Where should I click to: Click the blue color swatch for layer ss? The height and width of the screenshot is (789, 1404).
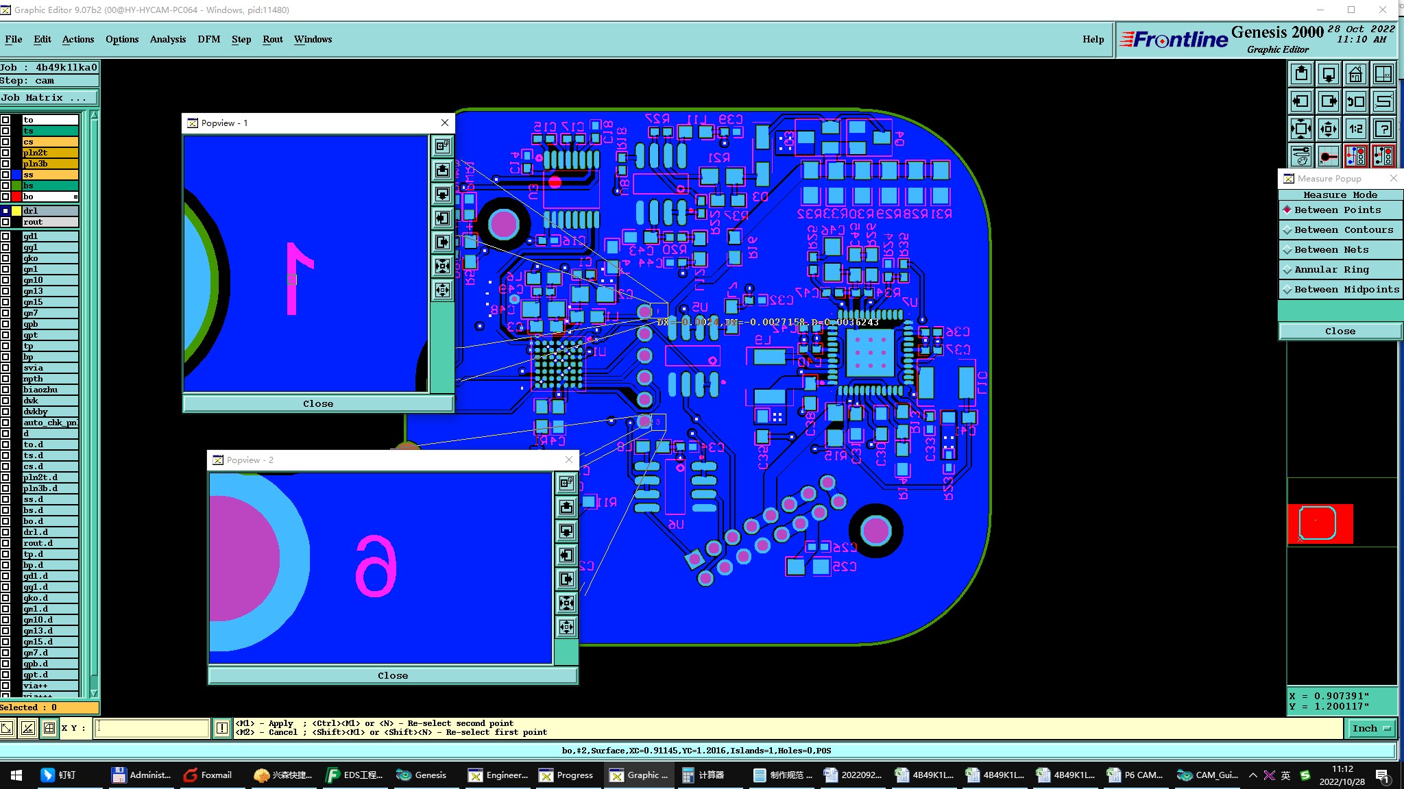click(16, 175)
